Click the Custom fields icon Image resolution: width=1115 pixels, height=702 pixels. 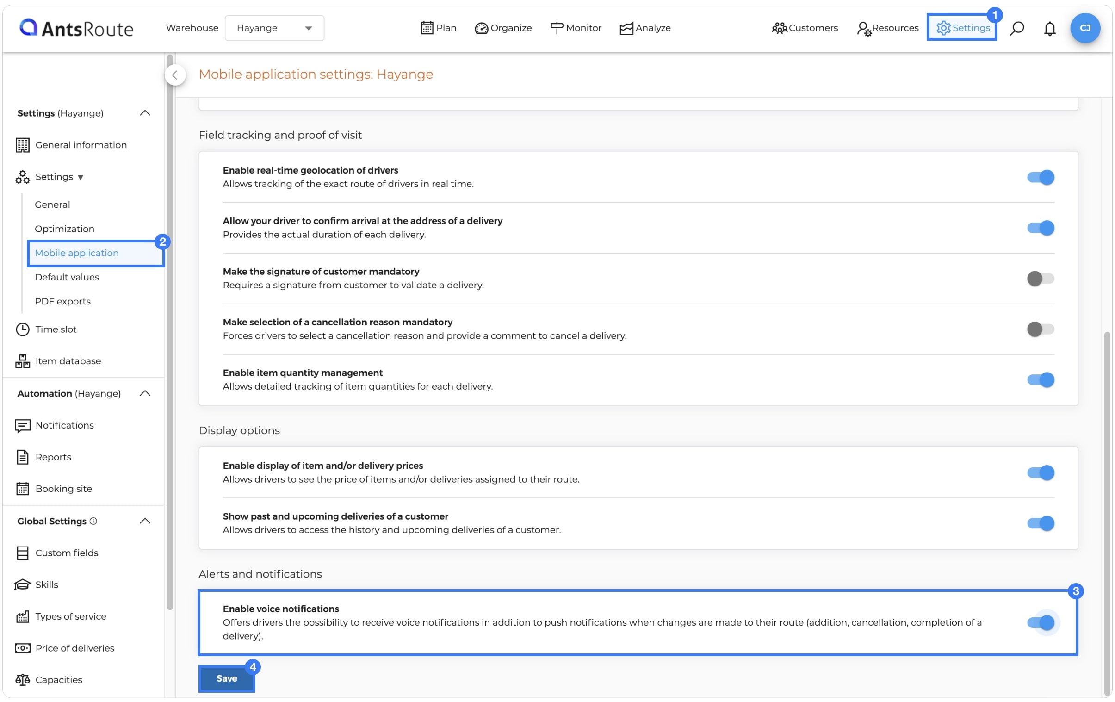(22, 553)
